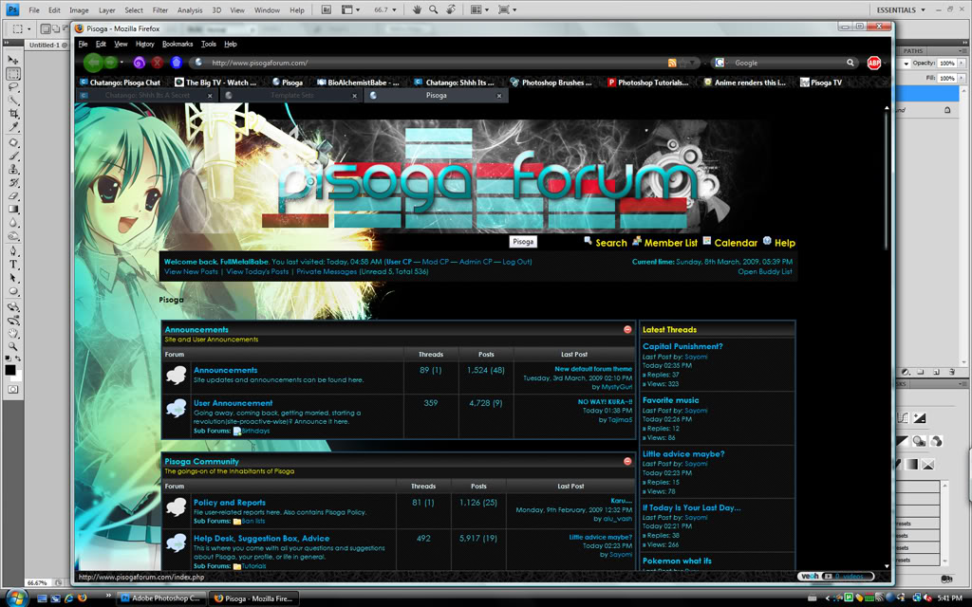Click Photoshop Tutorials bookmark

pos(647,83)
